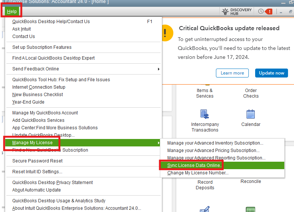The height and width of the screenshot is (212, 294).
Task: Open QuickBooks Desktop Help/Contact Us
Action: [x=84, y=22]
